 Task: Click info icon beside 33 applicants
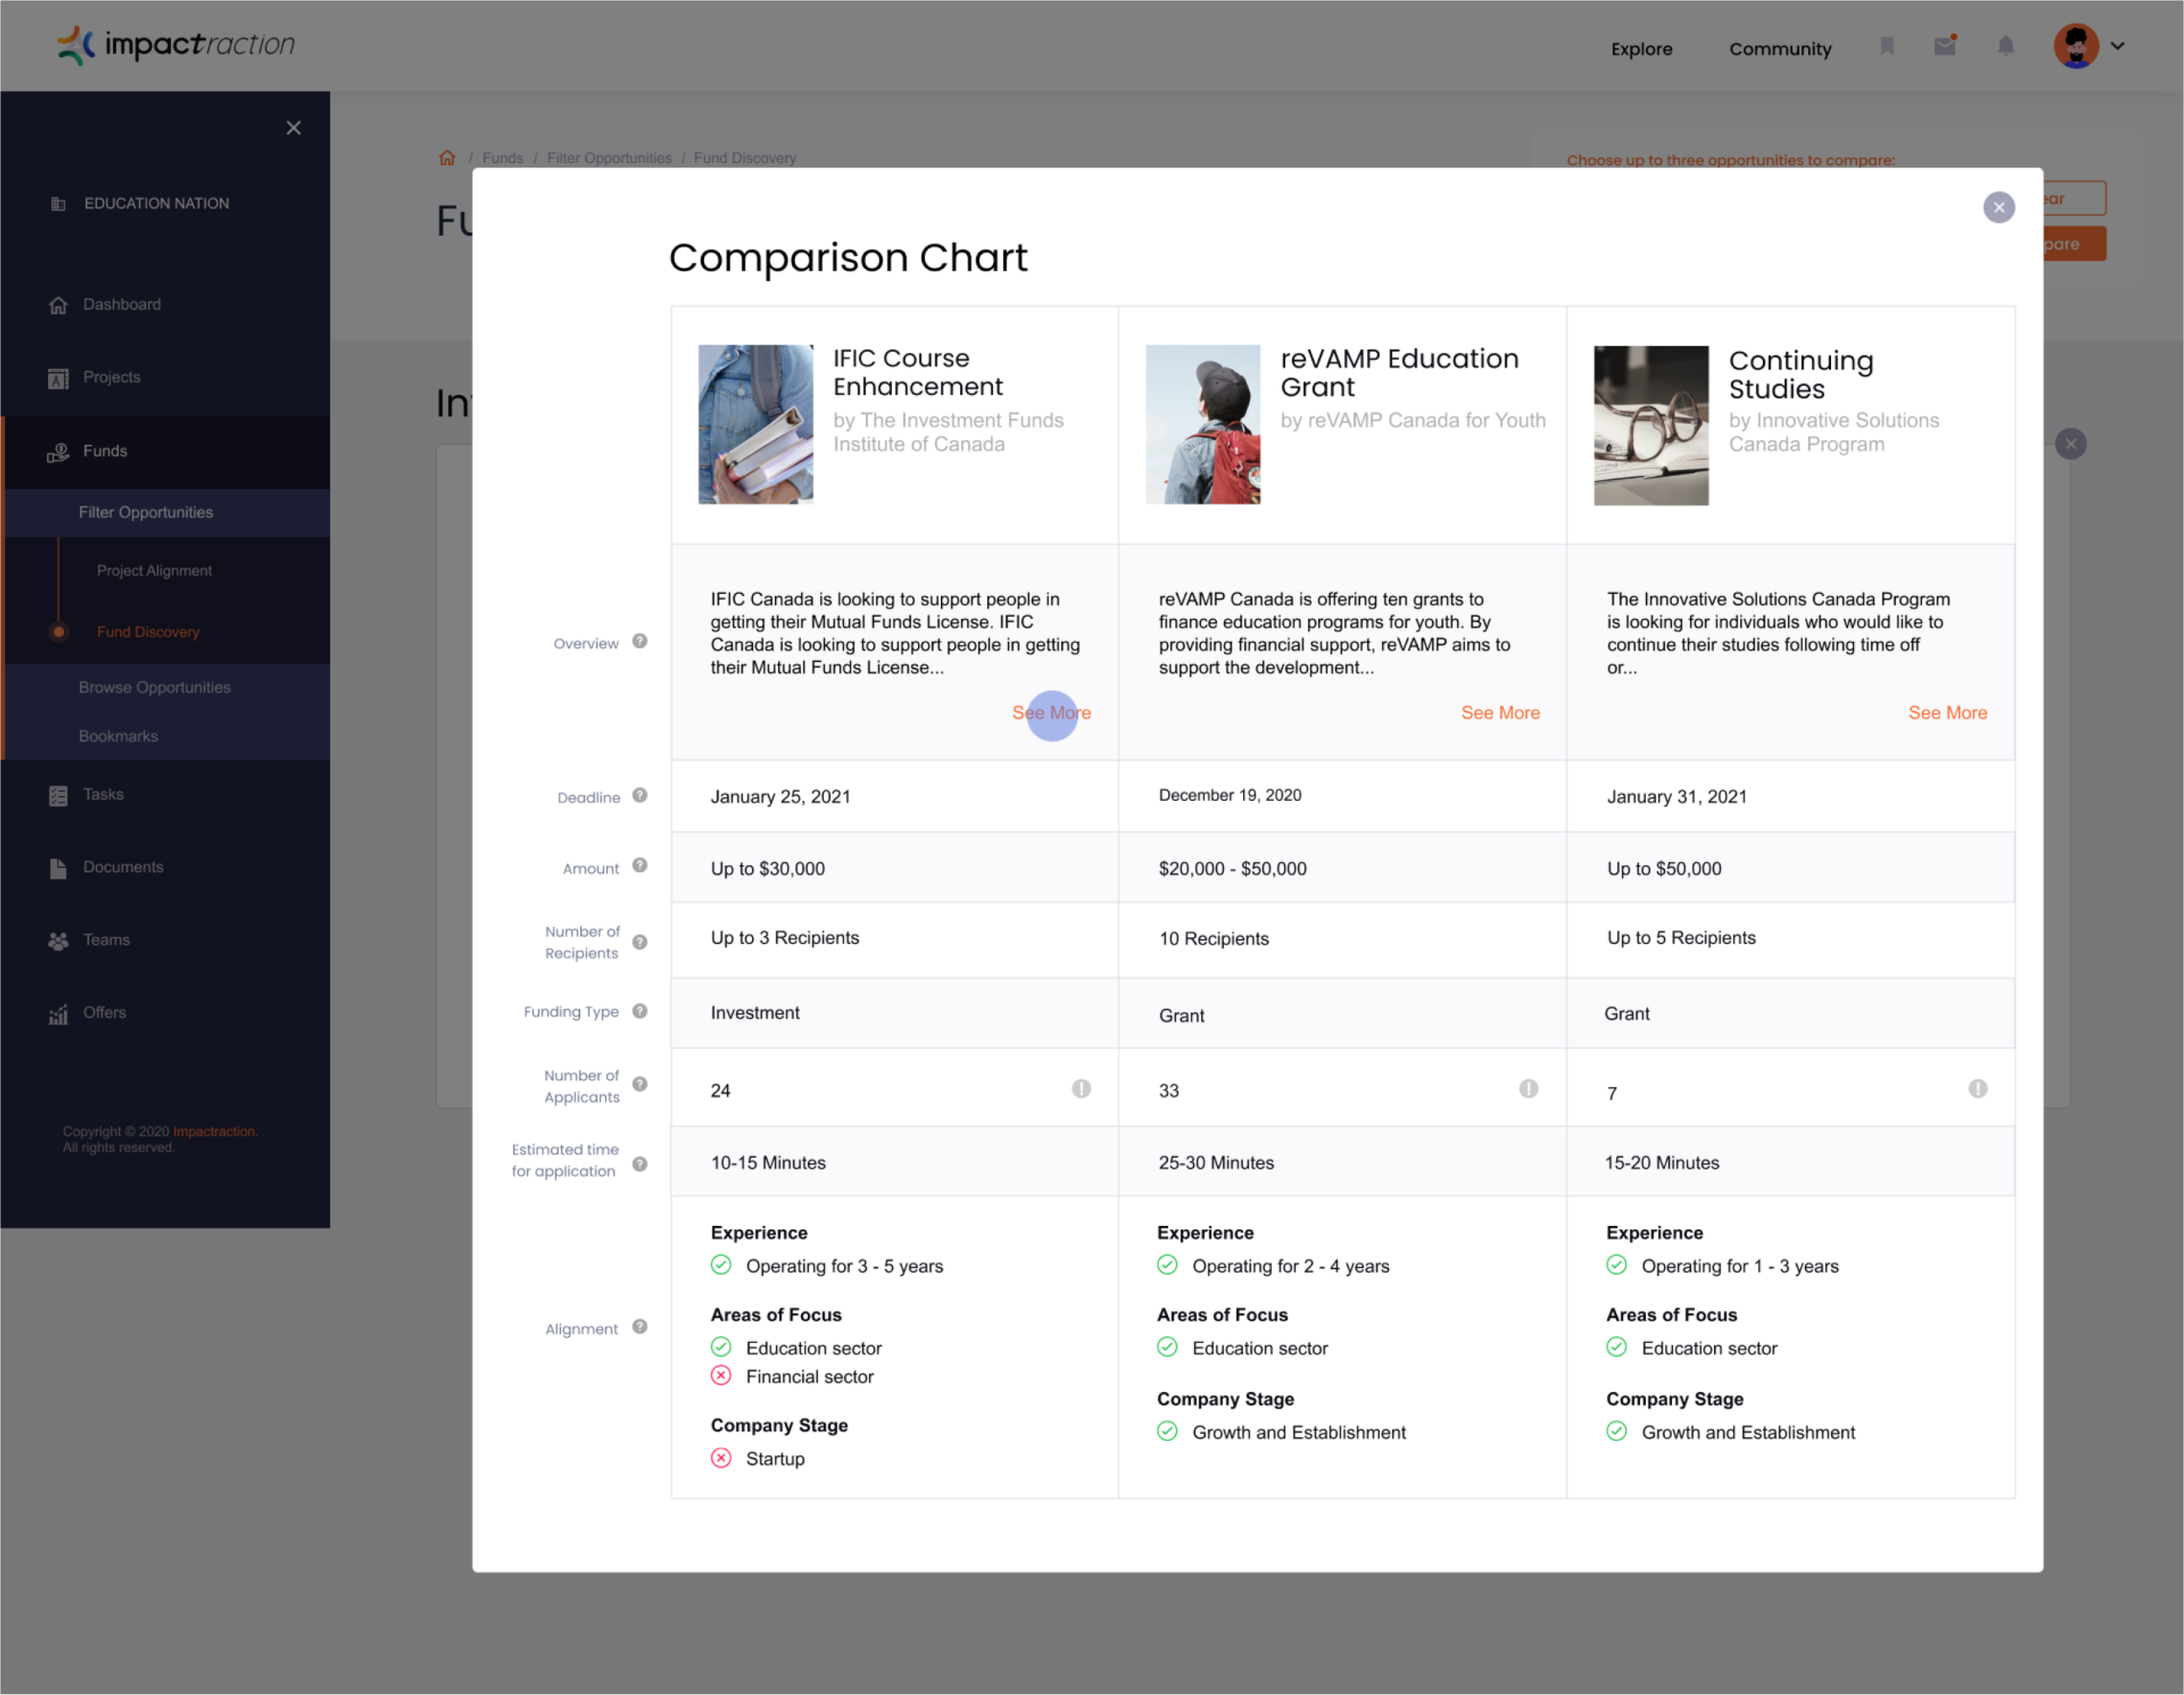pyautogui.click(x=1528, y=1088)
